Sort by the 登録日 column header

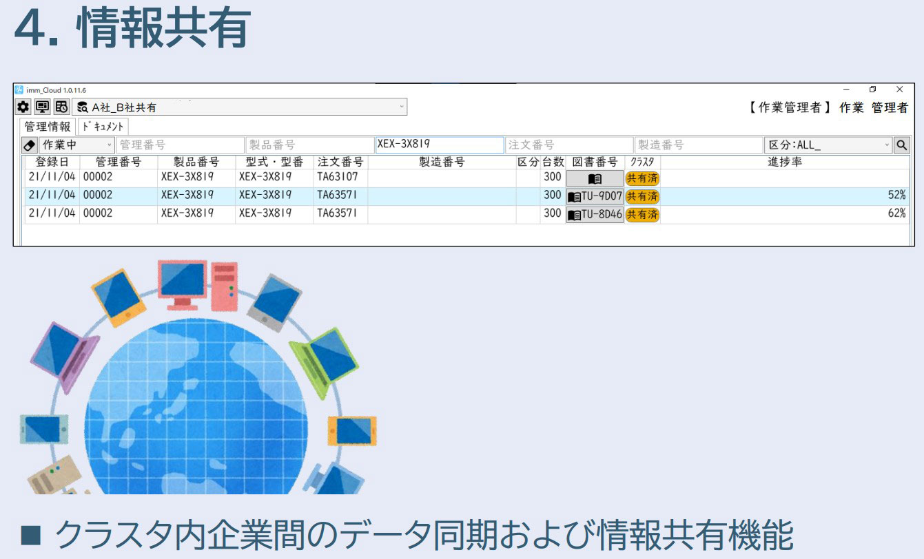pyautogui.click(x=52, y=162)
